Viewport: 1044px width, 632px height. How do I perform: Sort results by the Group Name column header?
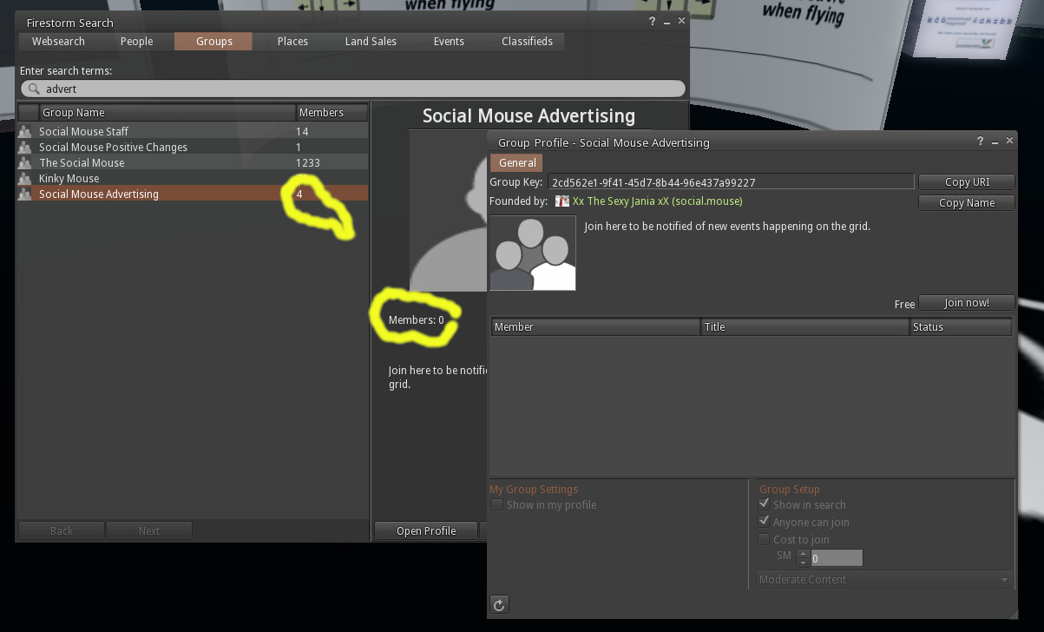click(x=167, y=112)
